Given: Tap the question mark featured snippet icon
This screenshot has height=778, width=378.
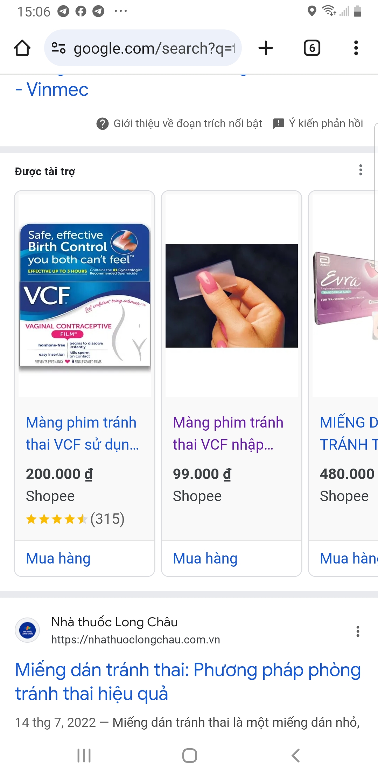Looking at the screenshot, I should coord(102,124).
